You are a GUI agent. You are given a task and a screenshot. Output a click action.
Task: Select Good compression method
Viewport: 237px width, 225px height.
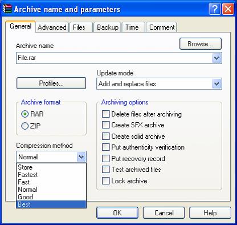51,197
